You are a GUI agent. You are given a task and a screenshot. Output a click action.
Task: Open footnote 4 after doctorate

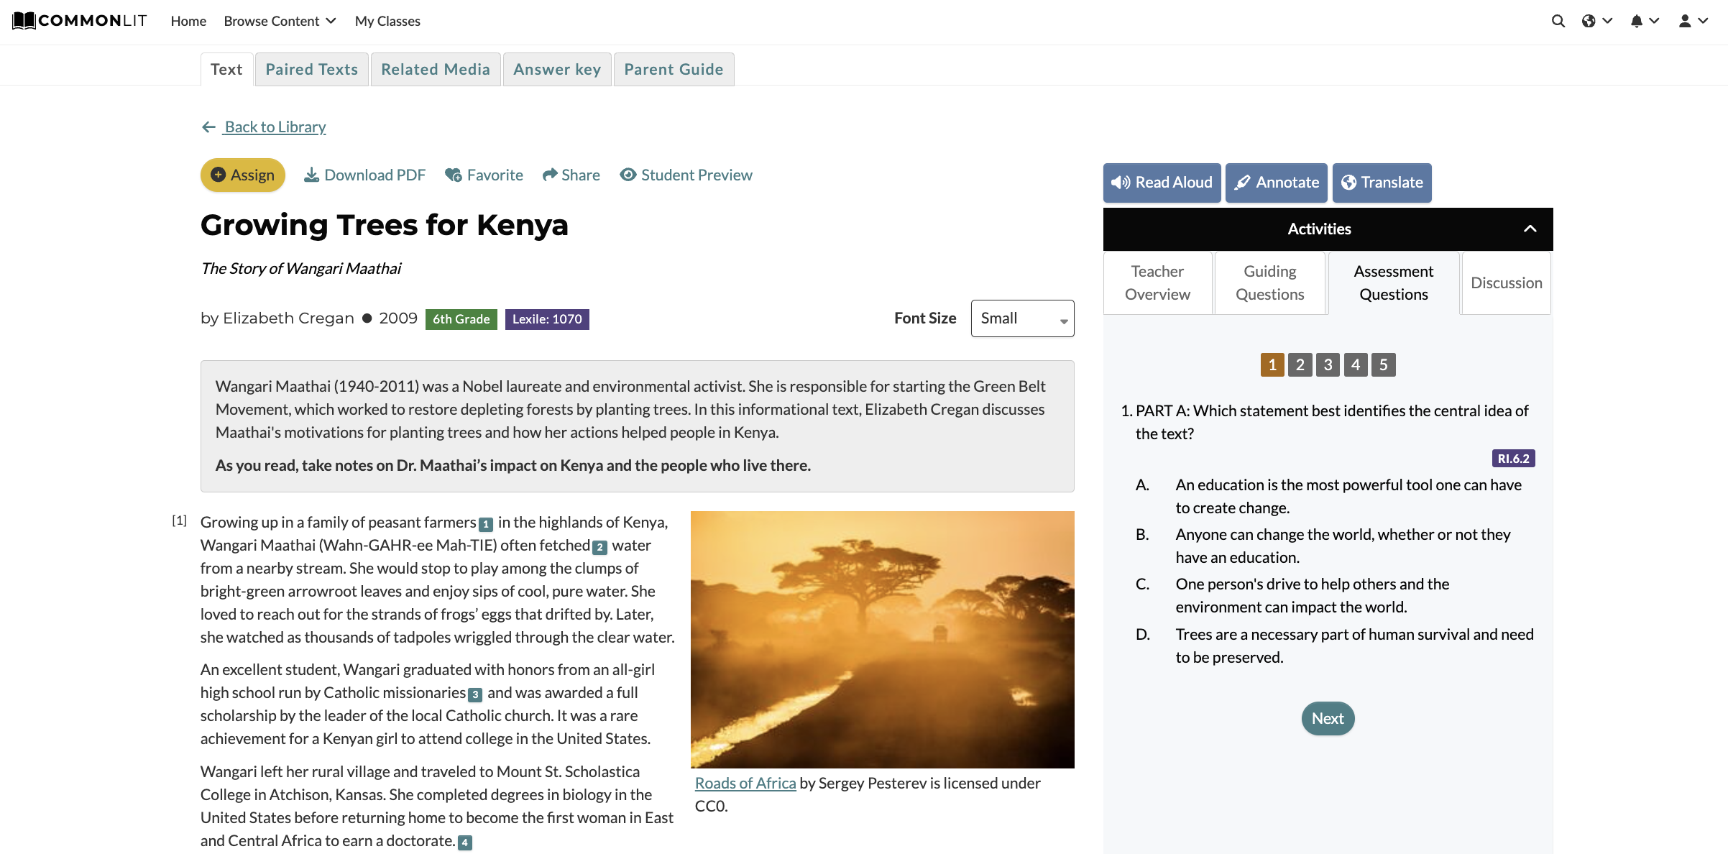(465, 843)
